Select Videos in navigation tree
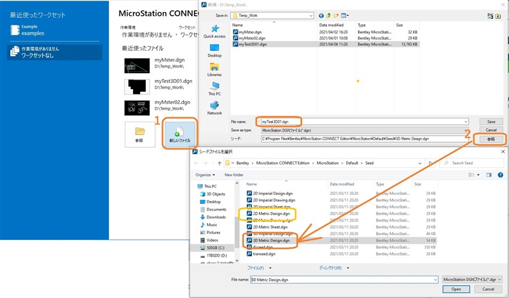The width and height of the screenshot is (509, 298). (209, 241)
